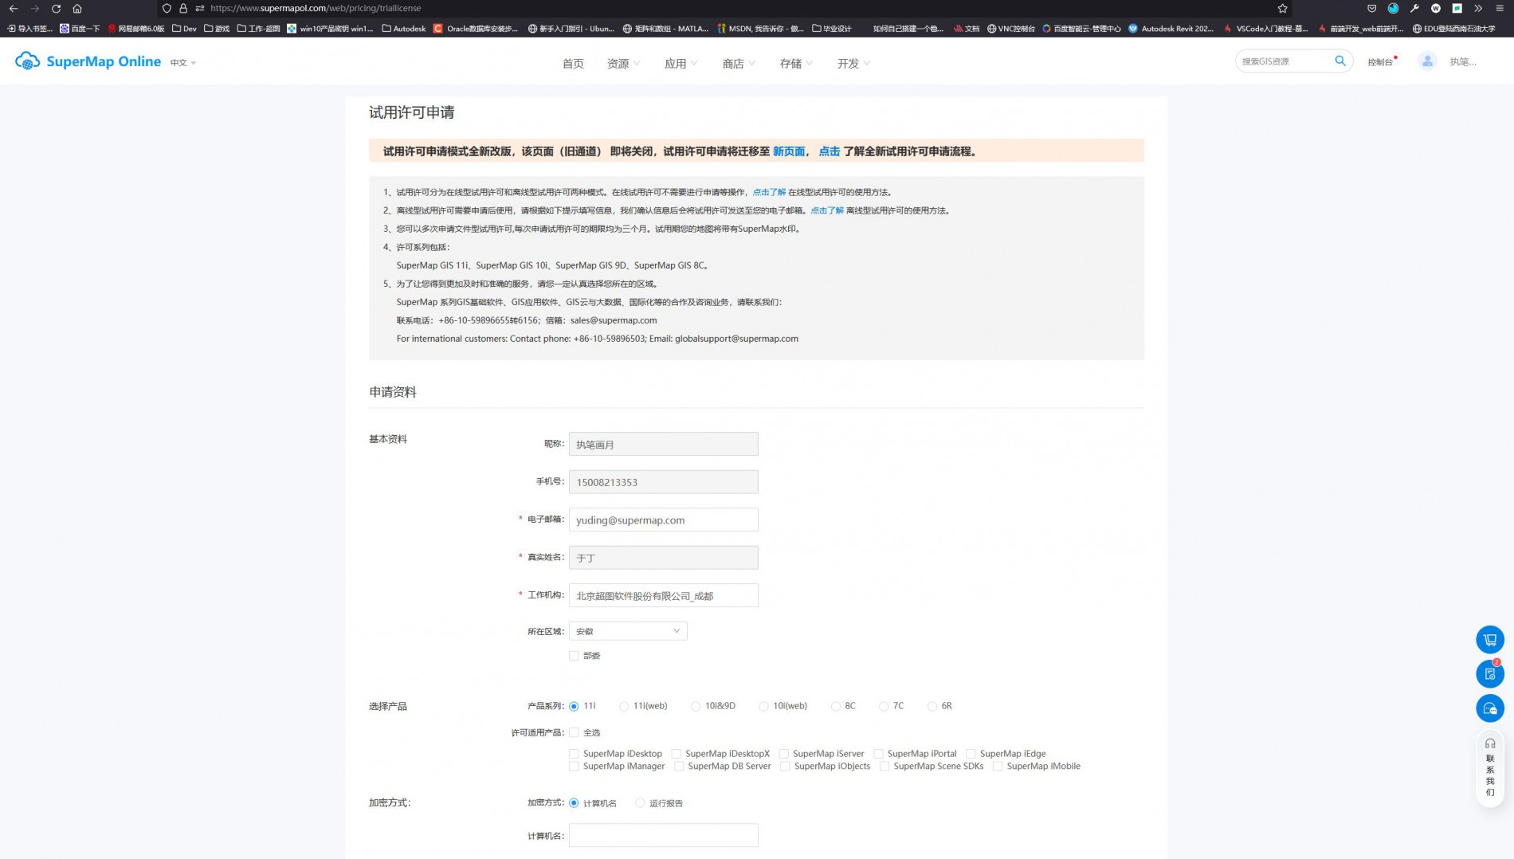Expand the 商店 menu
1514x859 pixels.
(739, 64)
